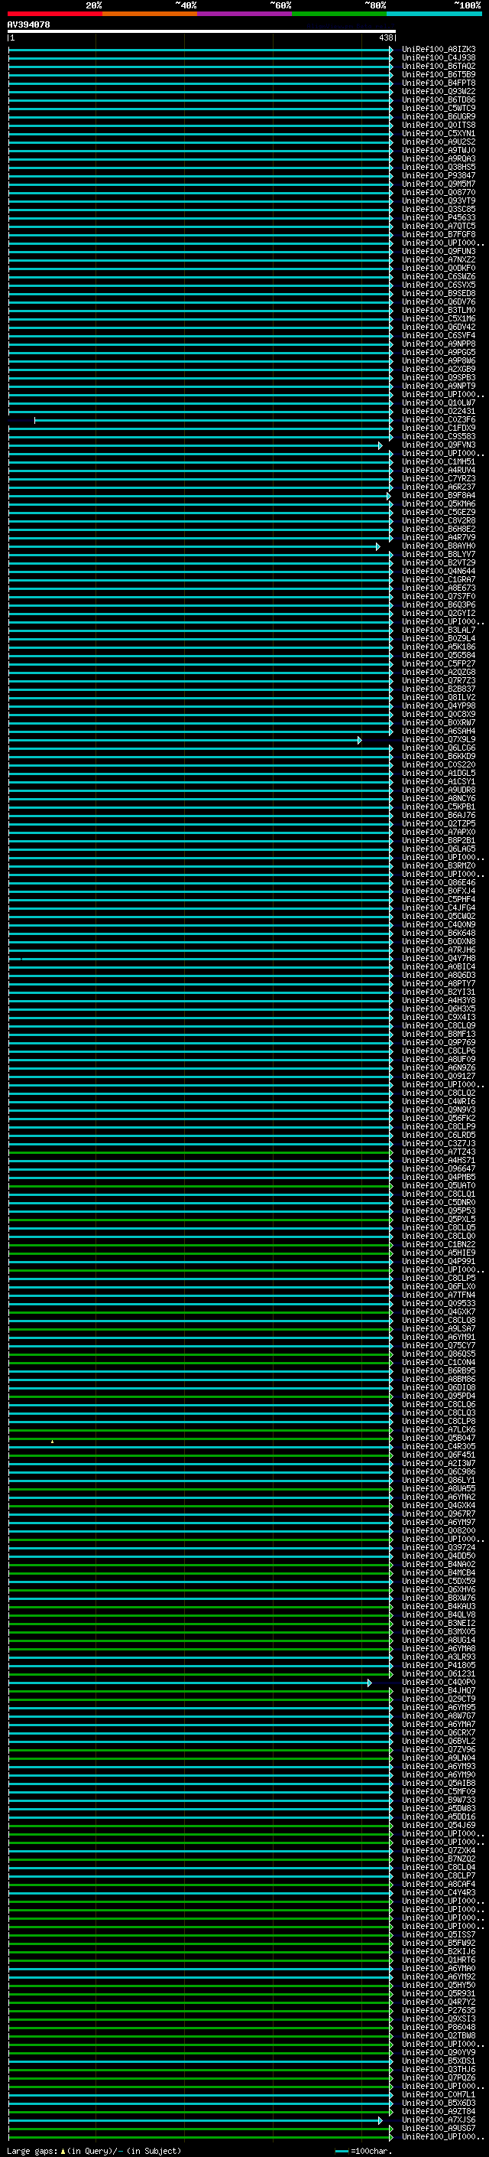
Task: Select the UniRef100_Q8ILV2 label
Action: point(439,698)
